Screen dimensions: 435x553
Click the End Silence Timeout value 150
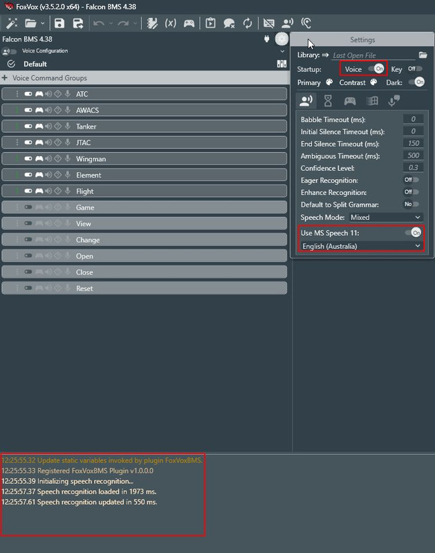pyautogui.click(x=413, y=144)
